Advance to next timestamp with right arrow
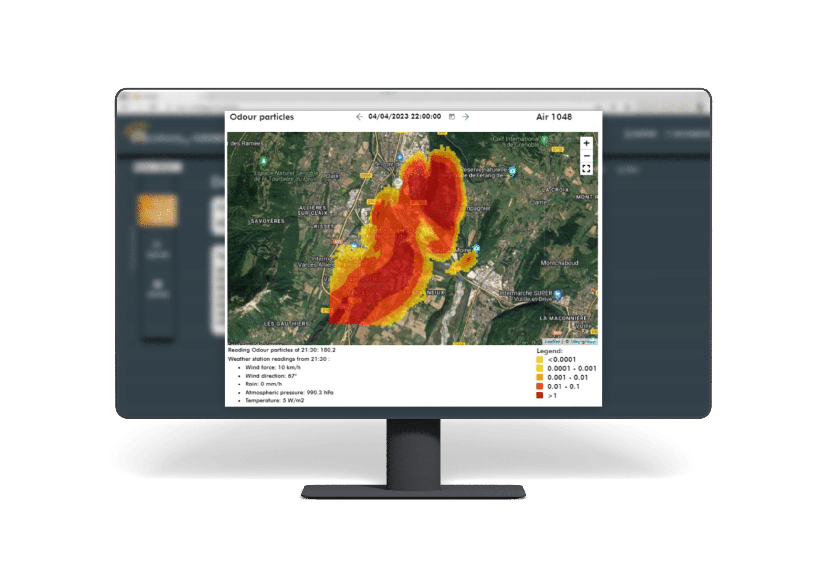Image resolution: width=827 pixels, height=579 pixels. [x=466, y=117]
